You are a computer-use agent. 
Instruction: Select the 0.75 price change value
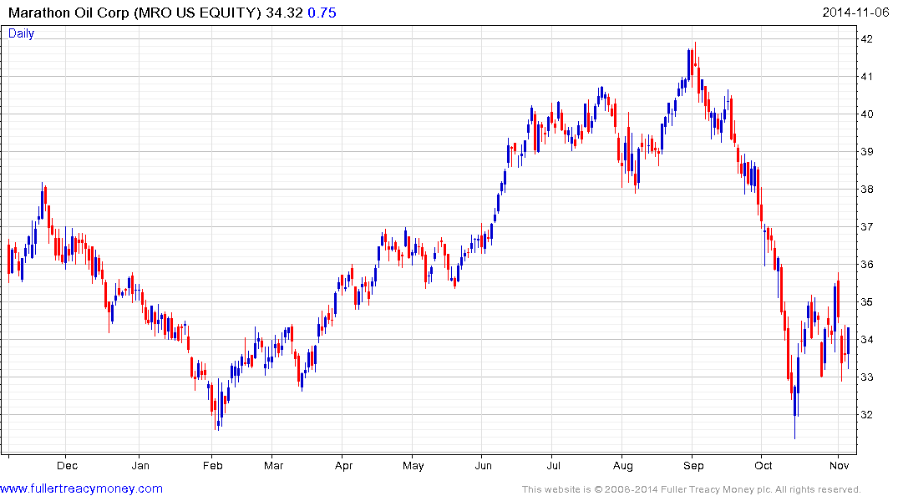click(x=322, y=13)
